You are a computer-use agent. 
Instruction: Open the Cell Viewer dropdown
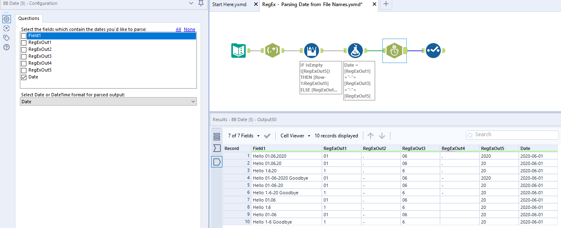[295, 136]
